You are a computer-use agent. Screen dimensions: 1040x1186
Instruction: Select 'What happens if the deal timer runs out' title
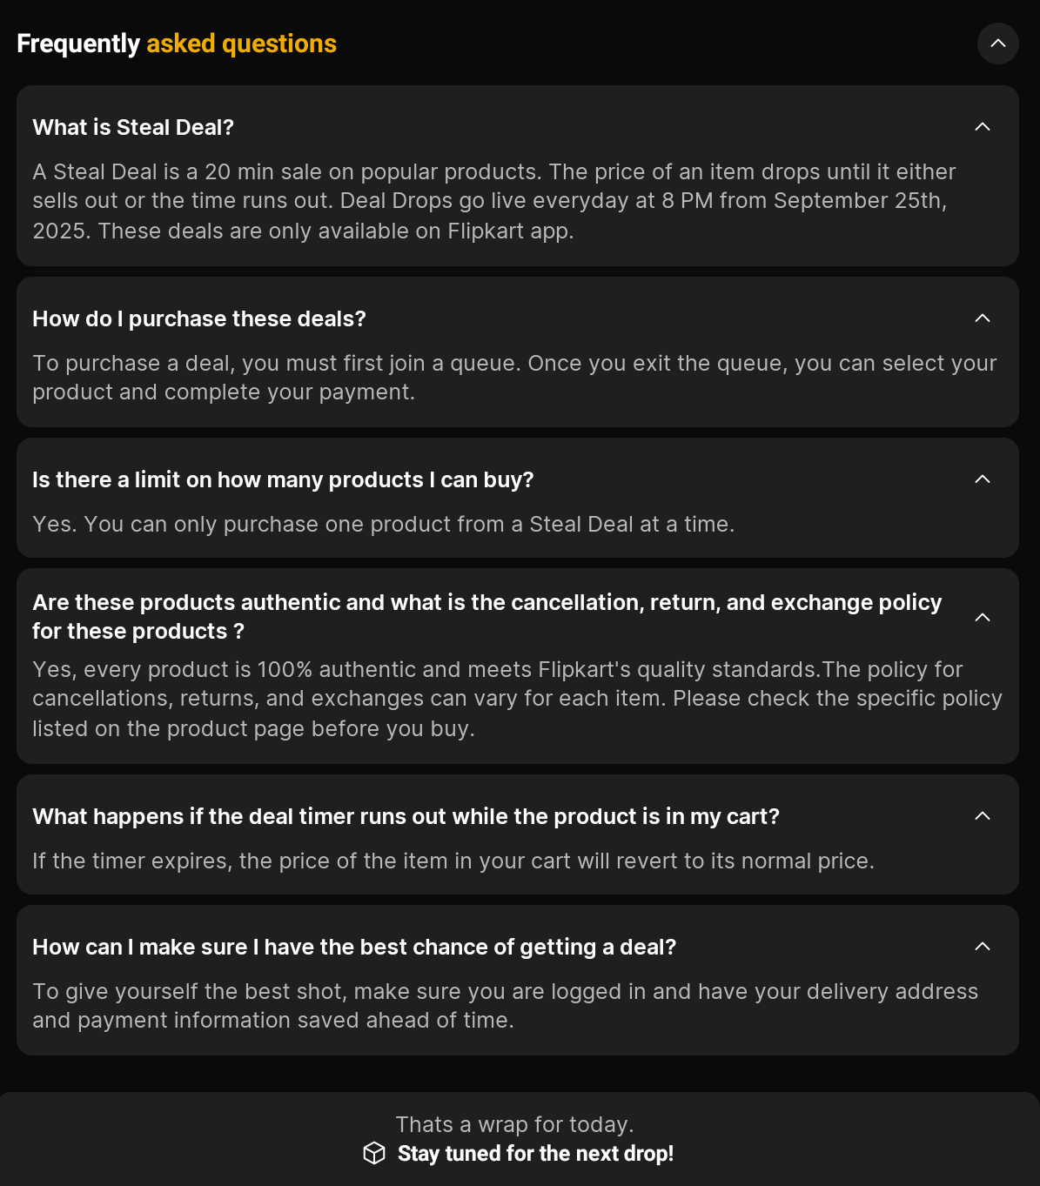406,816
